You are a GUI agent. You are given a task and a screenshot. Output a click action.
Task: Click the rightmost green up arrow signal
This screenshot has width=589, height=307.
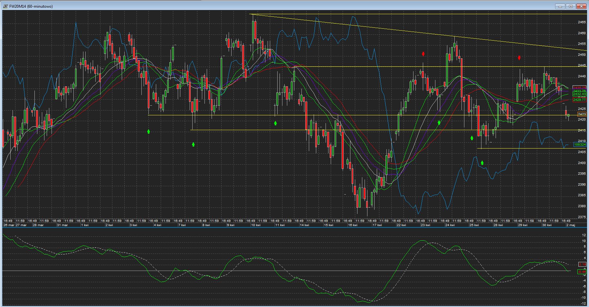coord(482,163)
